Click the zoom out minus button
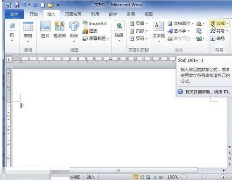The width and height of the screenshot is (232, 180). click(x=184, y=177)
